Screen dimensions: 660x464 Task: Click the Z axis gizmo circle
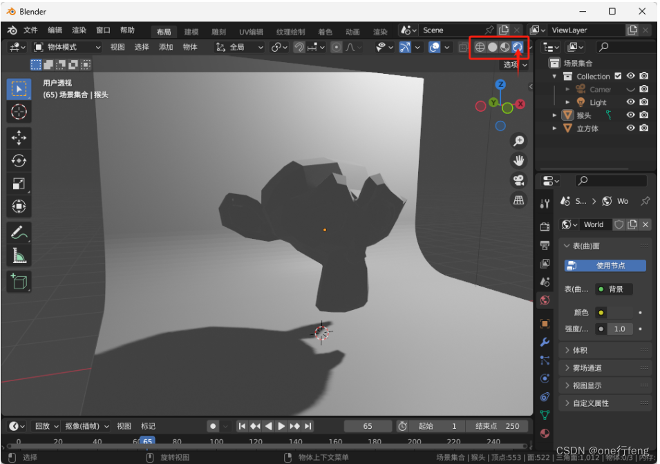tap(500, 84)
